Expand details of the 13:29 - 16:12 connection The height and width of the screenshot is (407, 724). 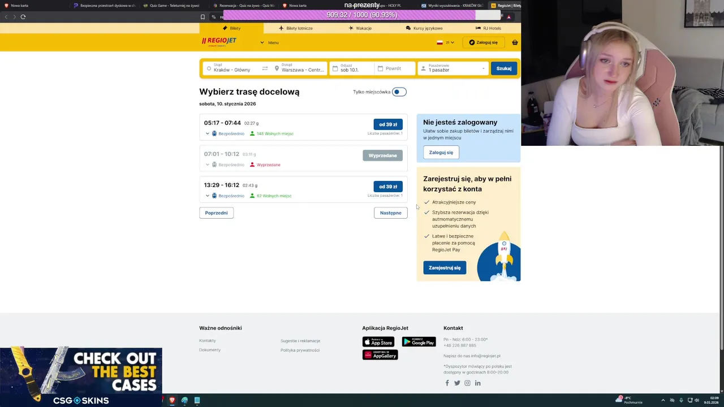[x=208, y=196]
